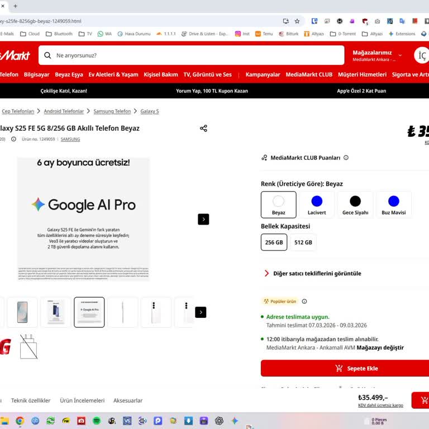Go to Galaxy S breadcrumb
Screen dimensions: 429x429
150,111
